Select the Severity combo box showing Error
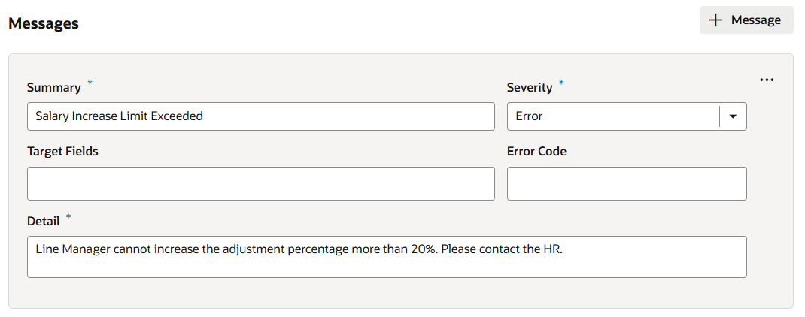Viewport: 805px width, 317px height. 613,116
